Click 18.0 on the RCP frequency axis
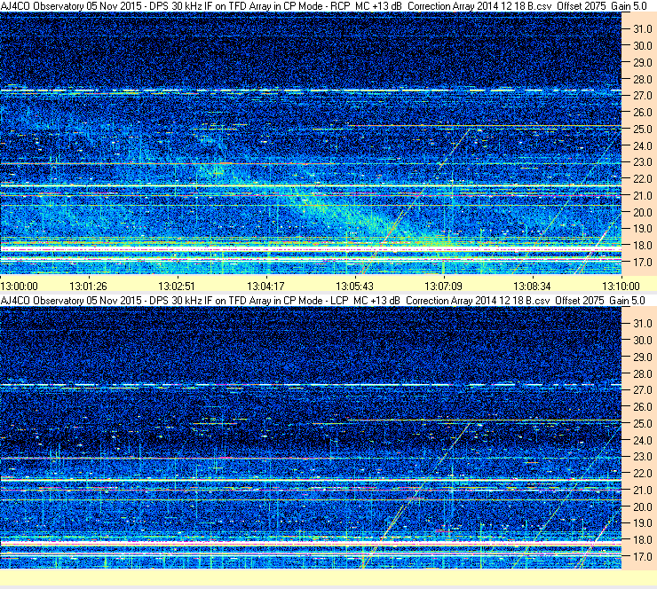The height and width of the screenshot is (589, 657). coord(642,246)
